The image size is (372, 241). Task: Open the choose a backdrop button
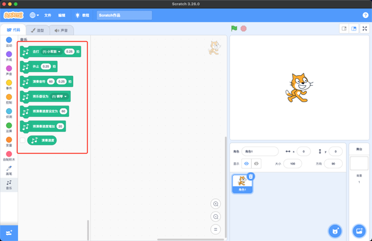(359, 231)
